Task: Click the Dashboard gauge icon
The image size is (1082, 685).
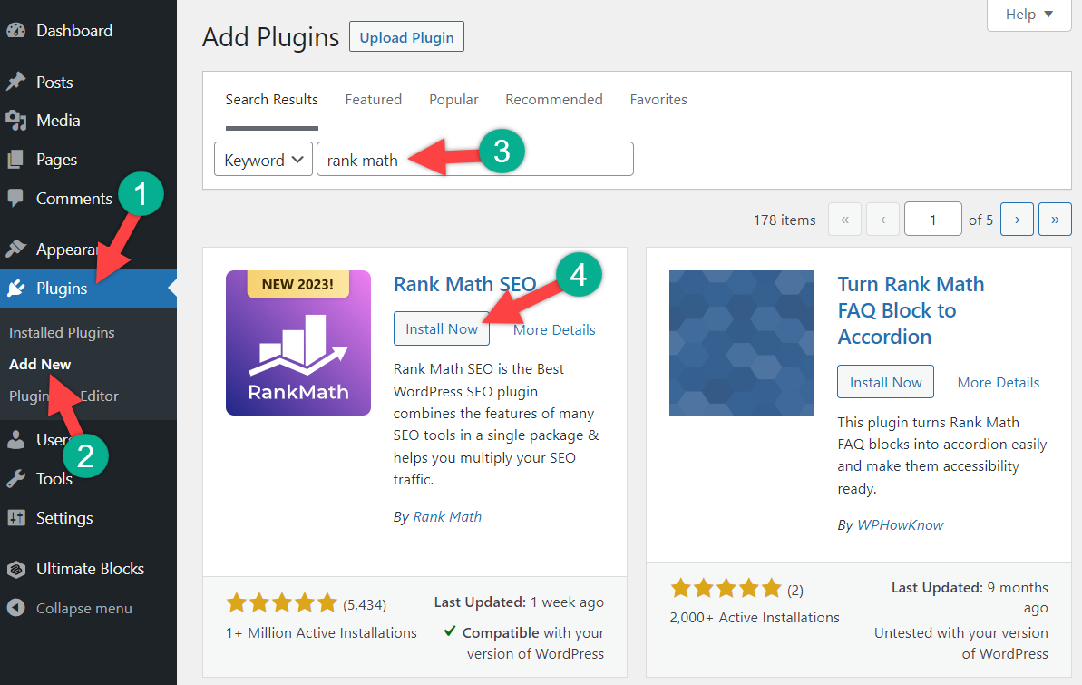Action: [x=15, y=31]
